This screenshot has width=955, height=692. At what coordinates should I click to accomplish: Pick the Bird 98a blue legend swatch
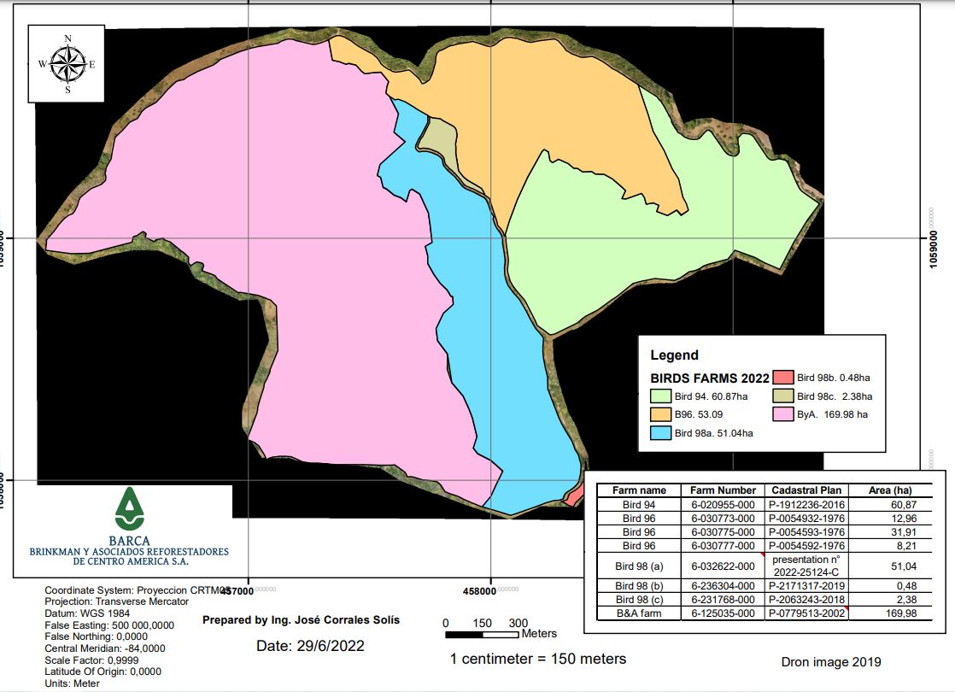pos(660,433)
